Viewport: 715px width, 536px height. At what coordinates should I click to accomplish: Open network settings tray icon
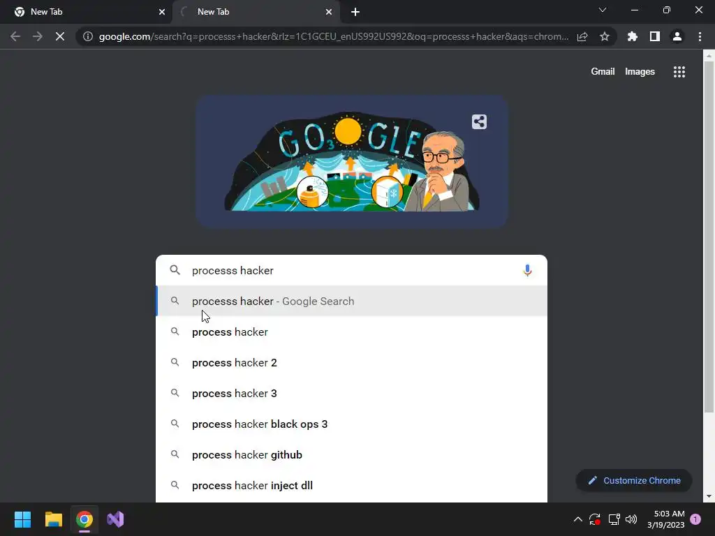pyautogui.click(x=614, y=519)
